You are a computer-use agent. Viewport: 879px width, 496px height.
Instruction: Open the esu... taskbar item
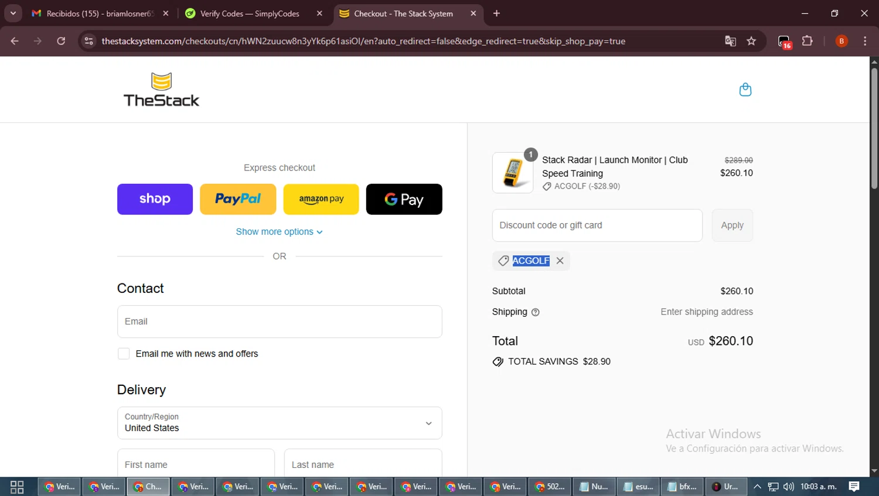point(639,487)
